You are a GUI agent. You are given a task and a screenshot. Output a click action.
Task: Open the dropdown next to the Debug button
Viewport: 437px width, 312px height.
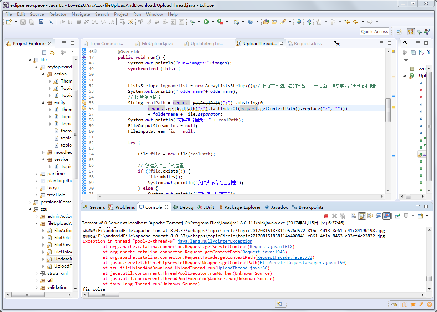point(199,22)
